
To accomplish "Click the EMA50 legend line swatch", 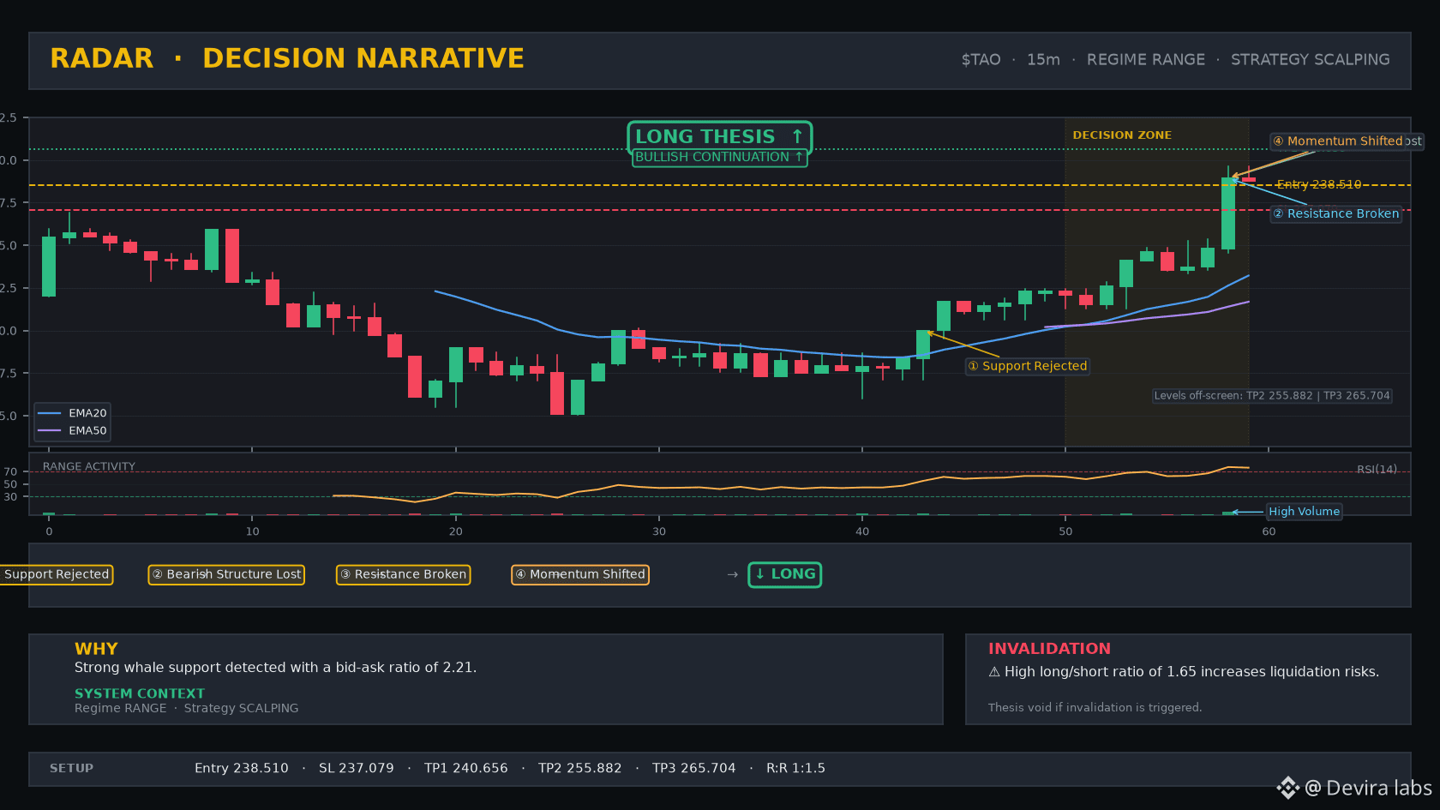I will [x=50, y=430].
